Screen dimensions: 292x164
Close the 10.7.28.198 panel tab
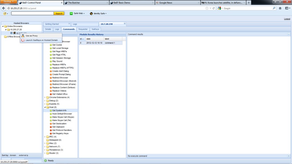point(125,24)
